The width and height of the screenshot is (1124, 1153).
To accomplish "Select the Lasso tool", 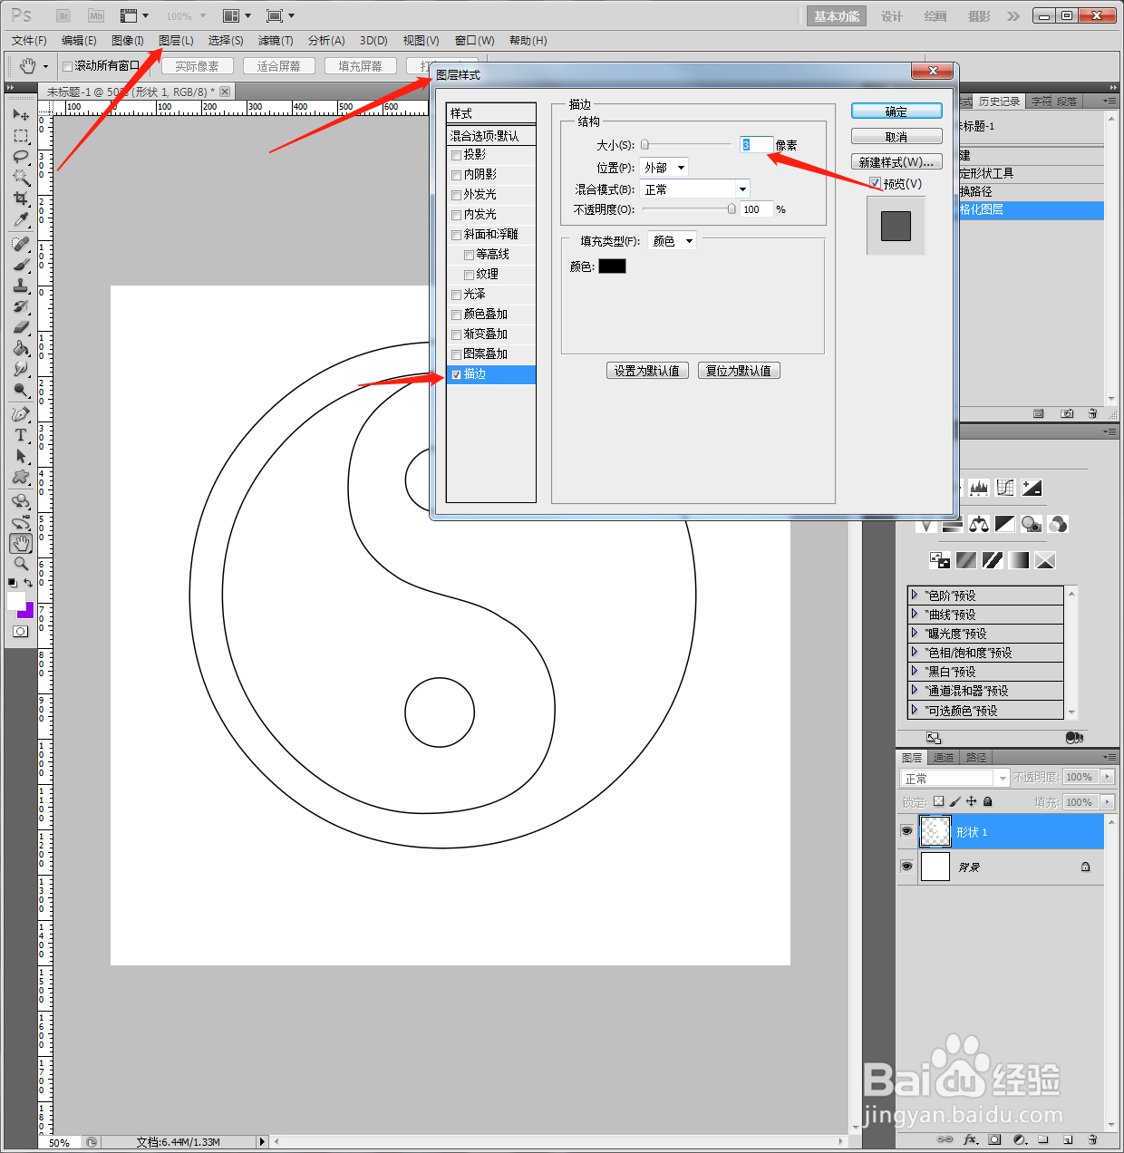I will coord(21,157).
